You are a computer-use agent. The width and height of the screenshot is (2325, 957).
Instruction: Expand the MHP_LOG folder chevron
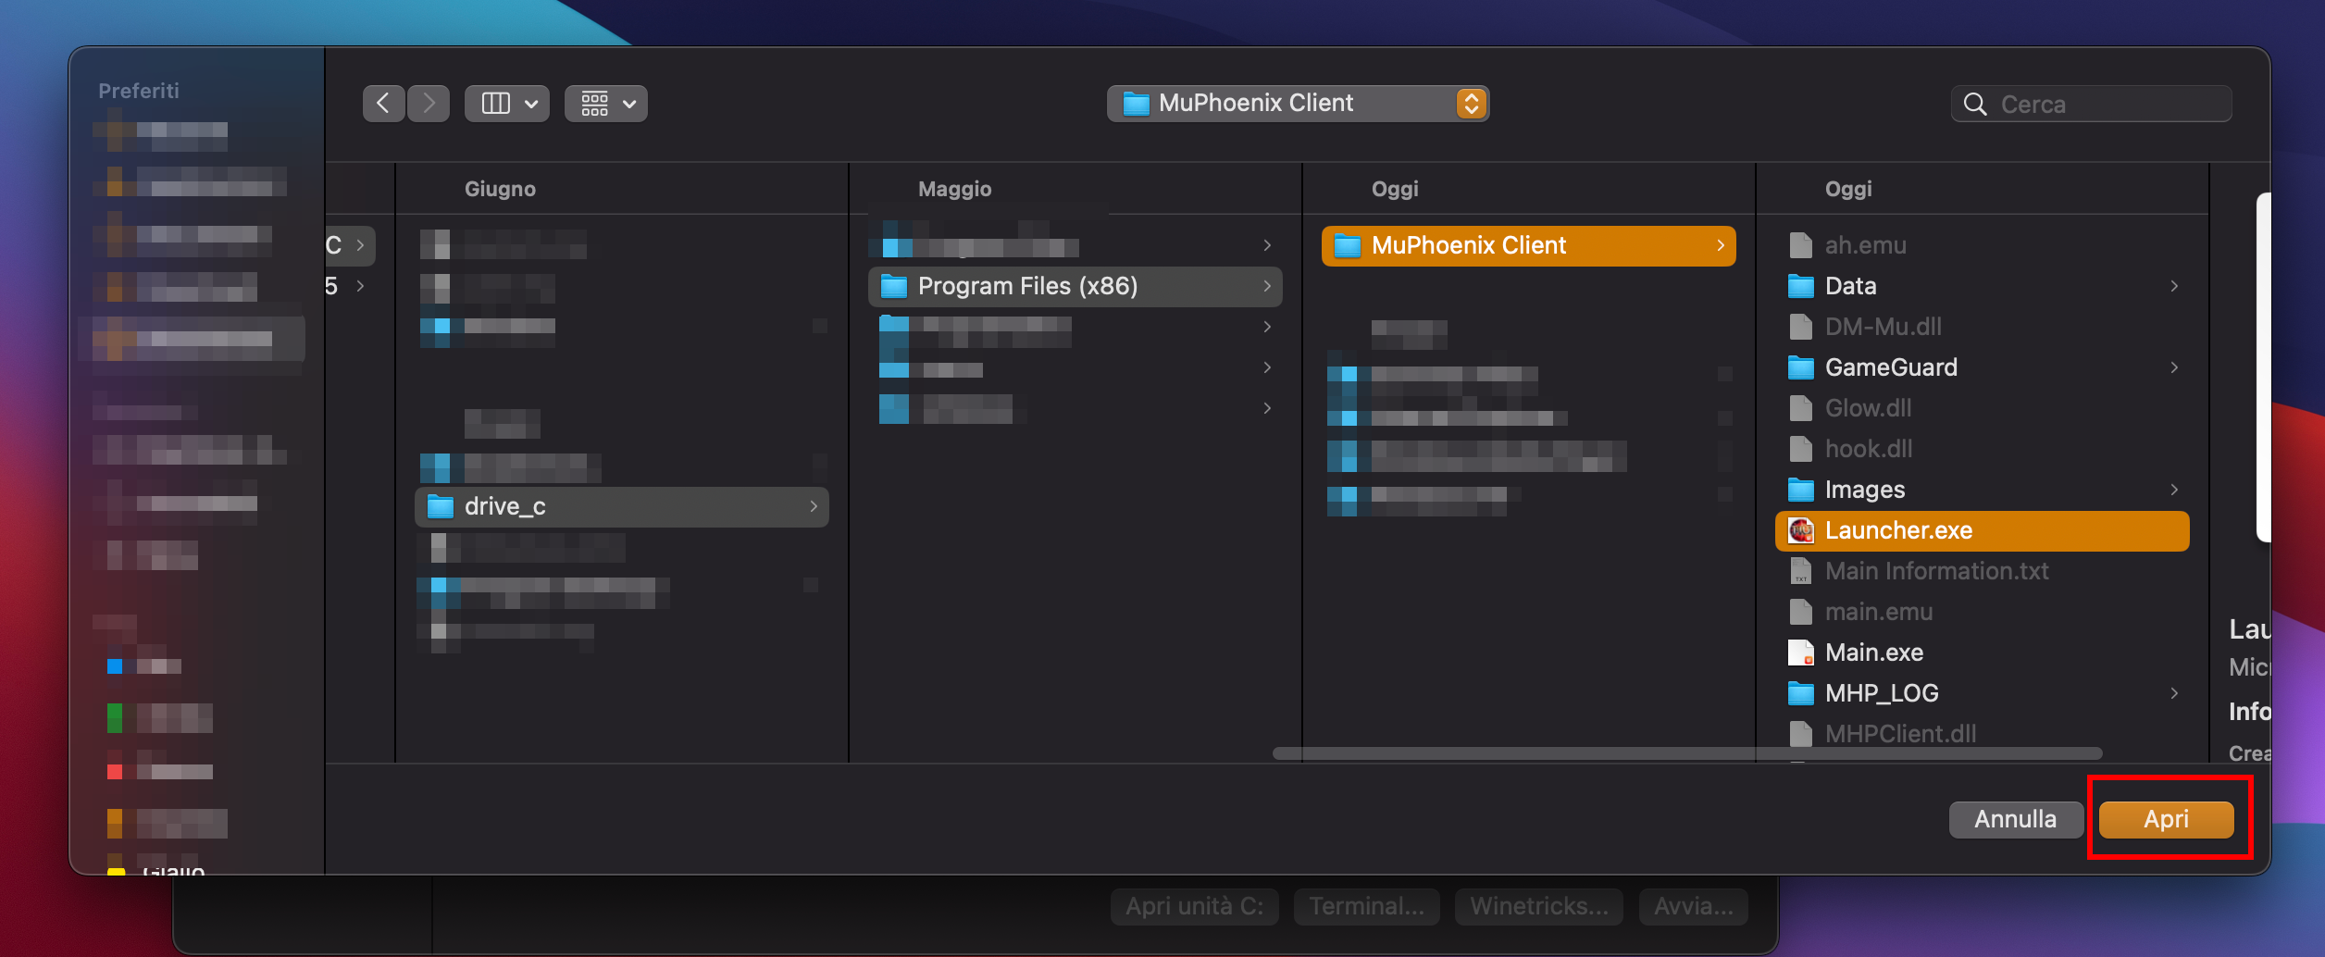tap(2174, 693)
